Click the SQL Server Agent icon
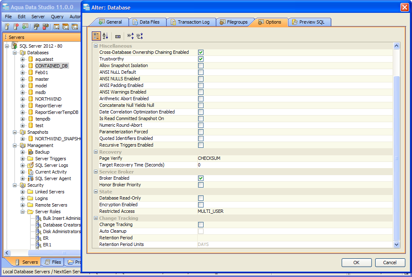The height and width of the screenshot is (277, 412). tap(31, 178)
